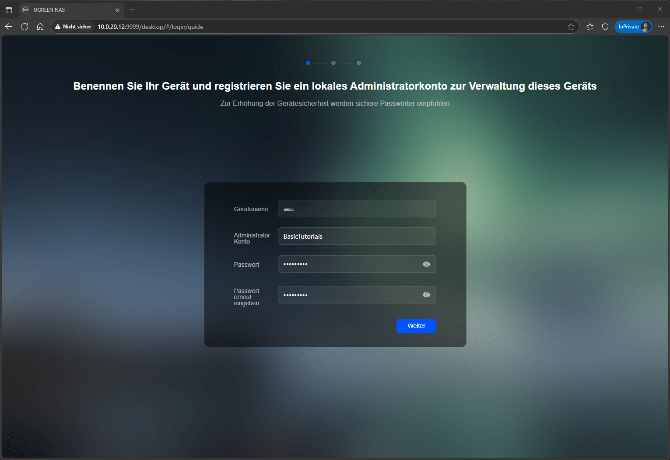670x460 pixels.
Task: Add this page to favorites (star)
Action: [x=571, y=27]
